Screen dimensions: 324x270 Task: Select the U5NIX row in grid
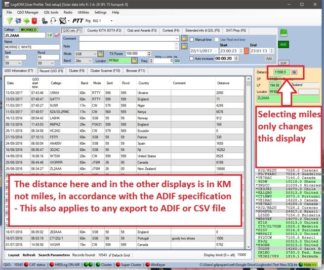[x=124, y=93]
